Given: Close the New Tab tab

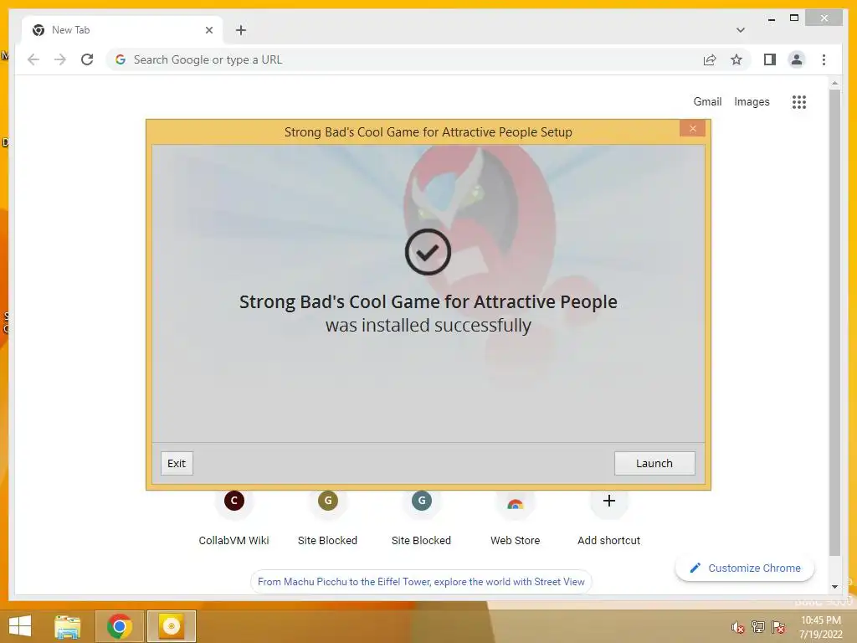Looking at the screenshot, I should (x=208, y=30).
